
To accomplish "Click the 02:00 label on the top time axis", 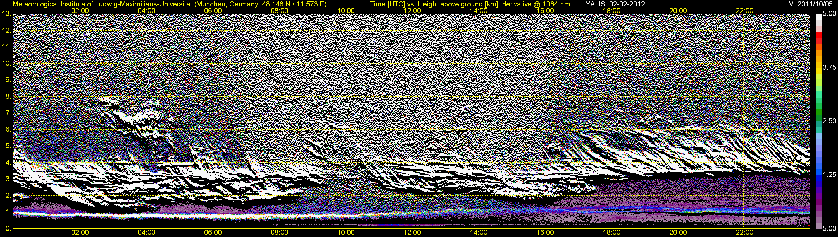I will click(x=80, y=11).
